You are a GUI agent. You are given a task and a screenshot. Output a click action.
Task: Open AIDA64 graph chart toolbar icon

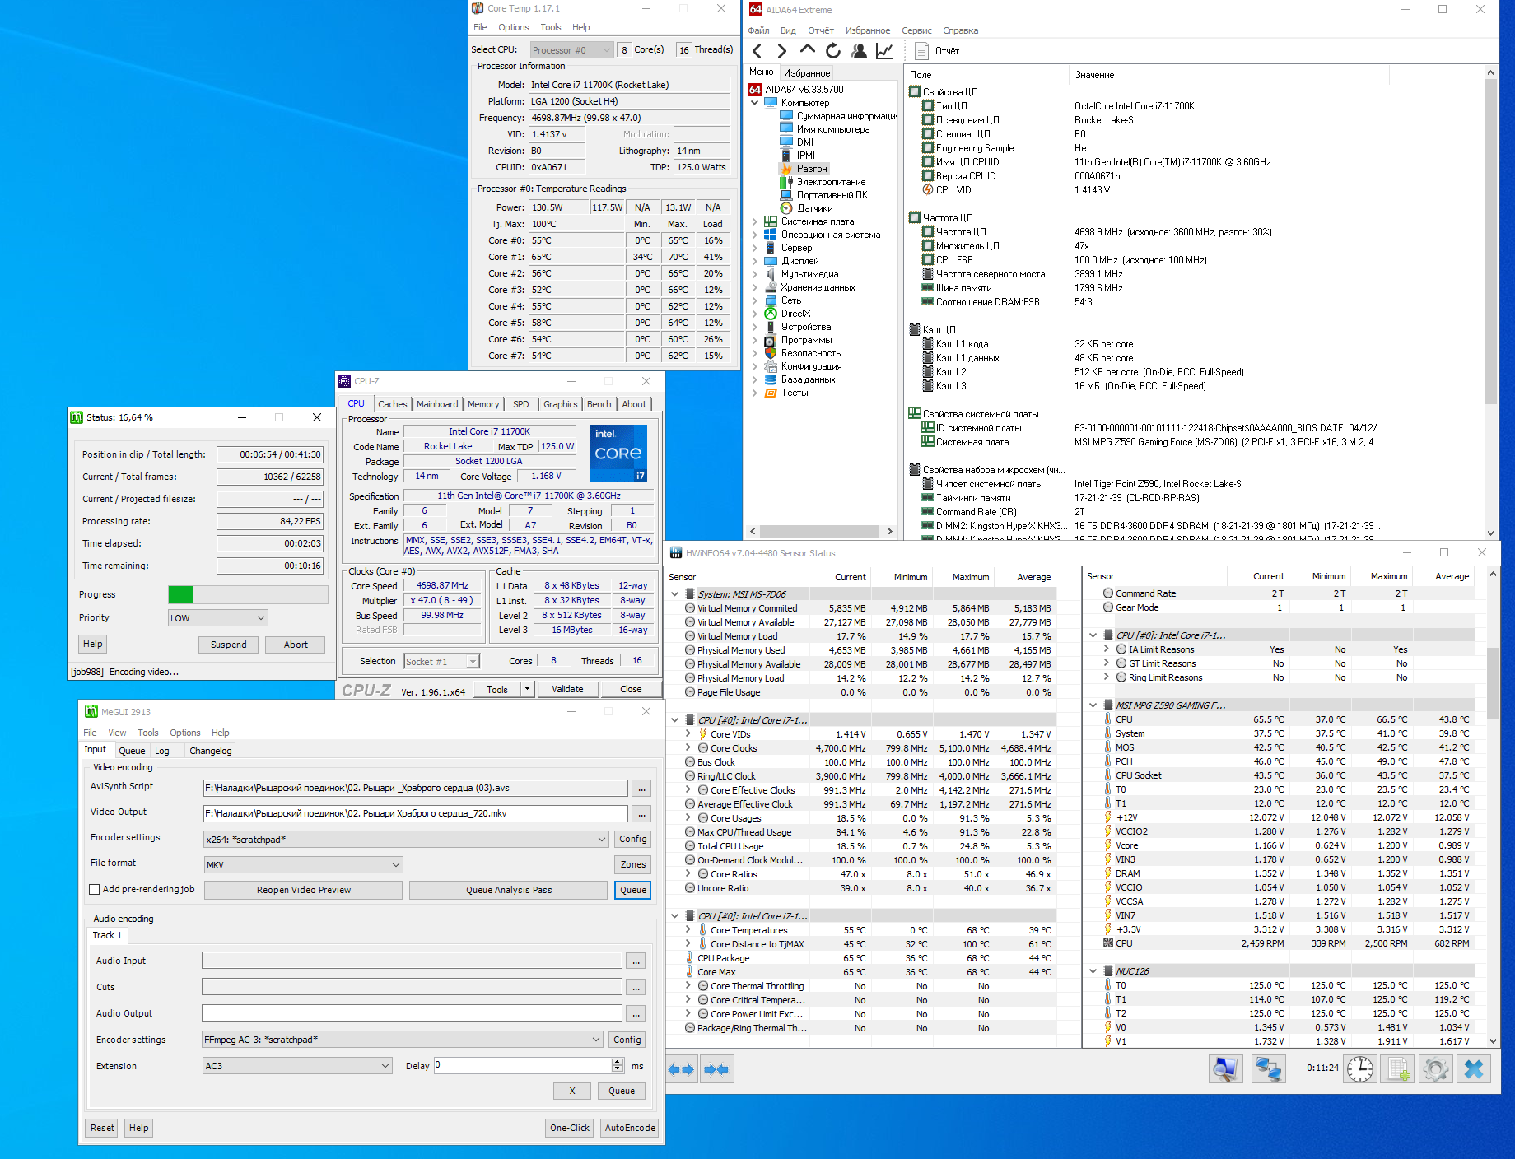click(884, 51)
